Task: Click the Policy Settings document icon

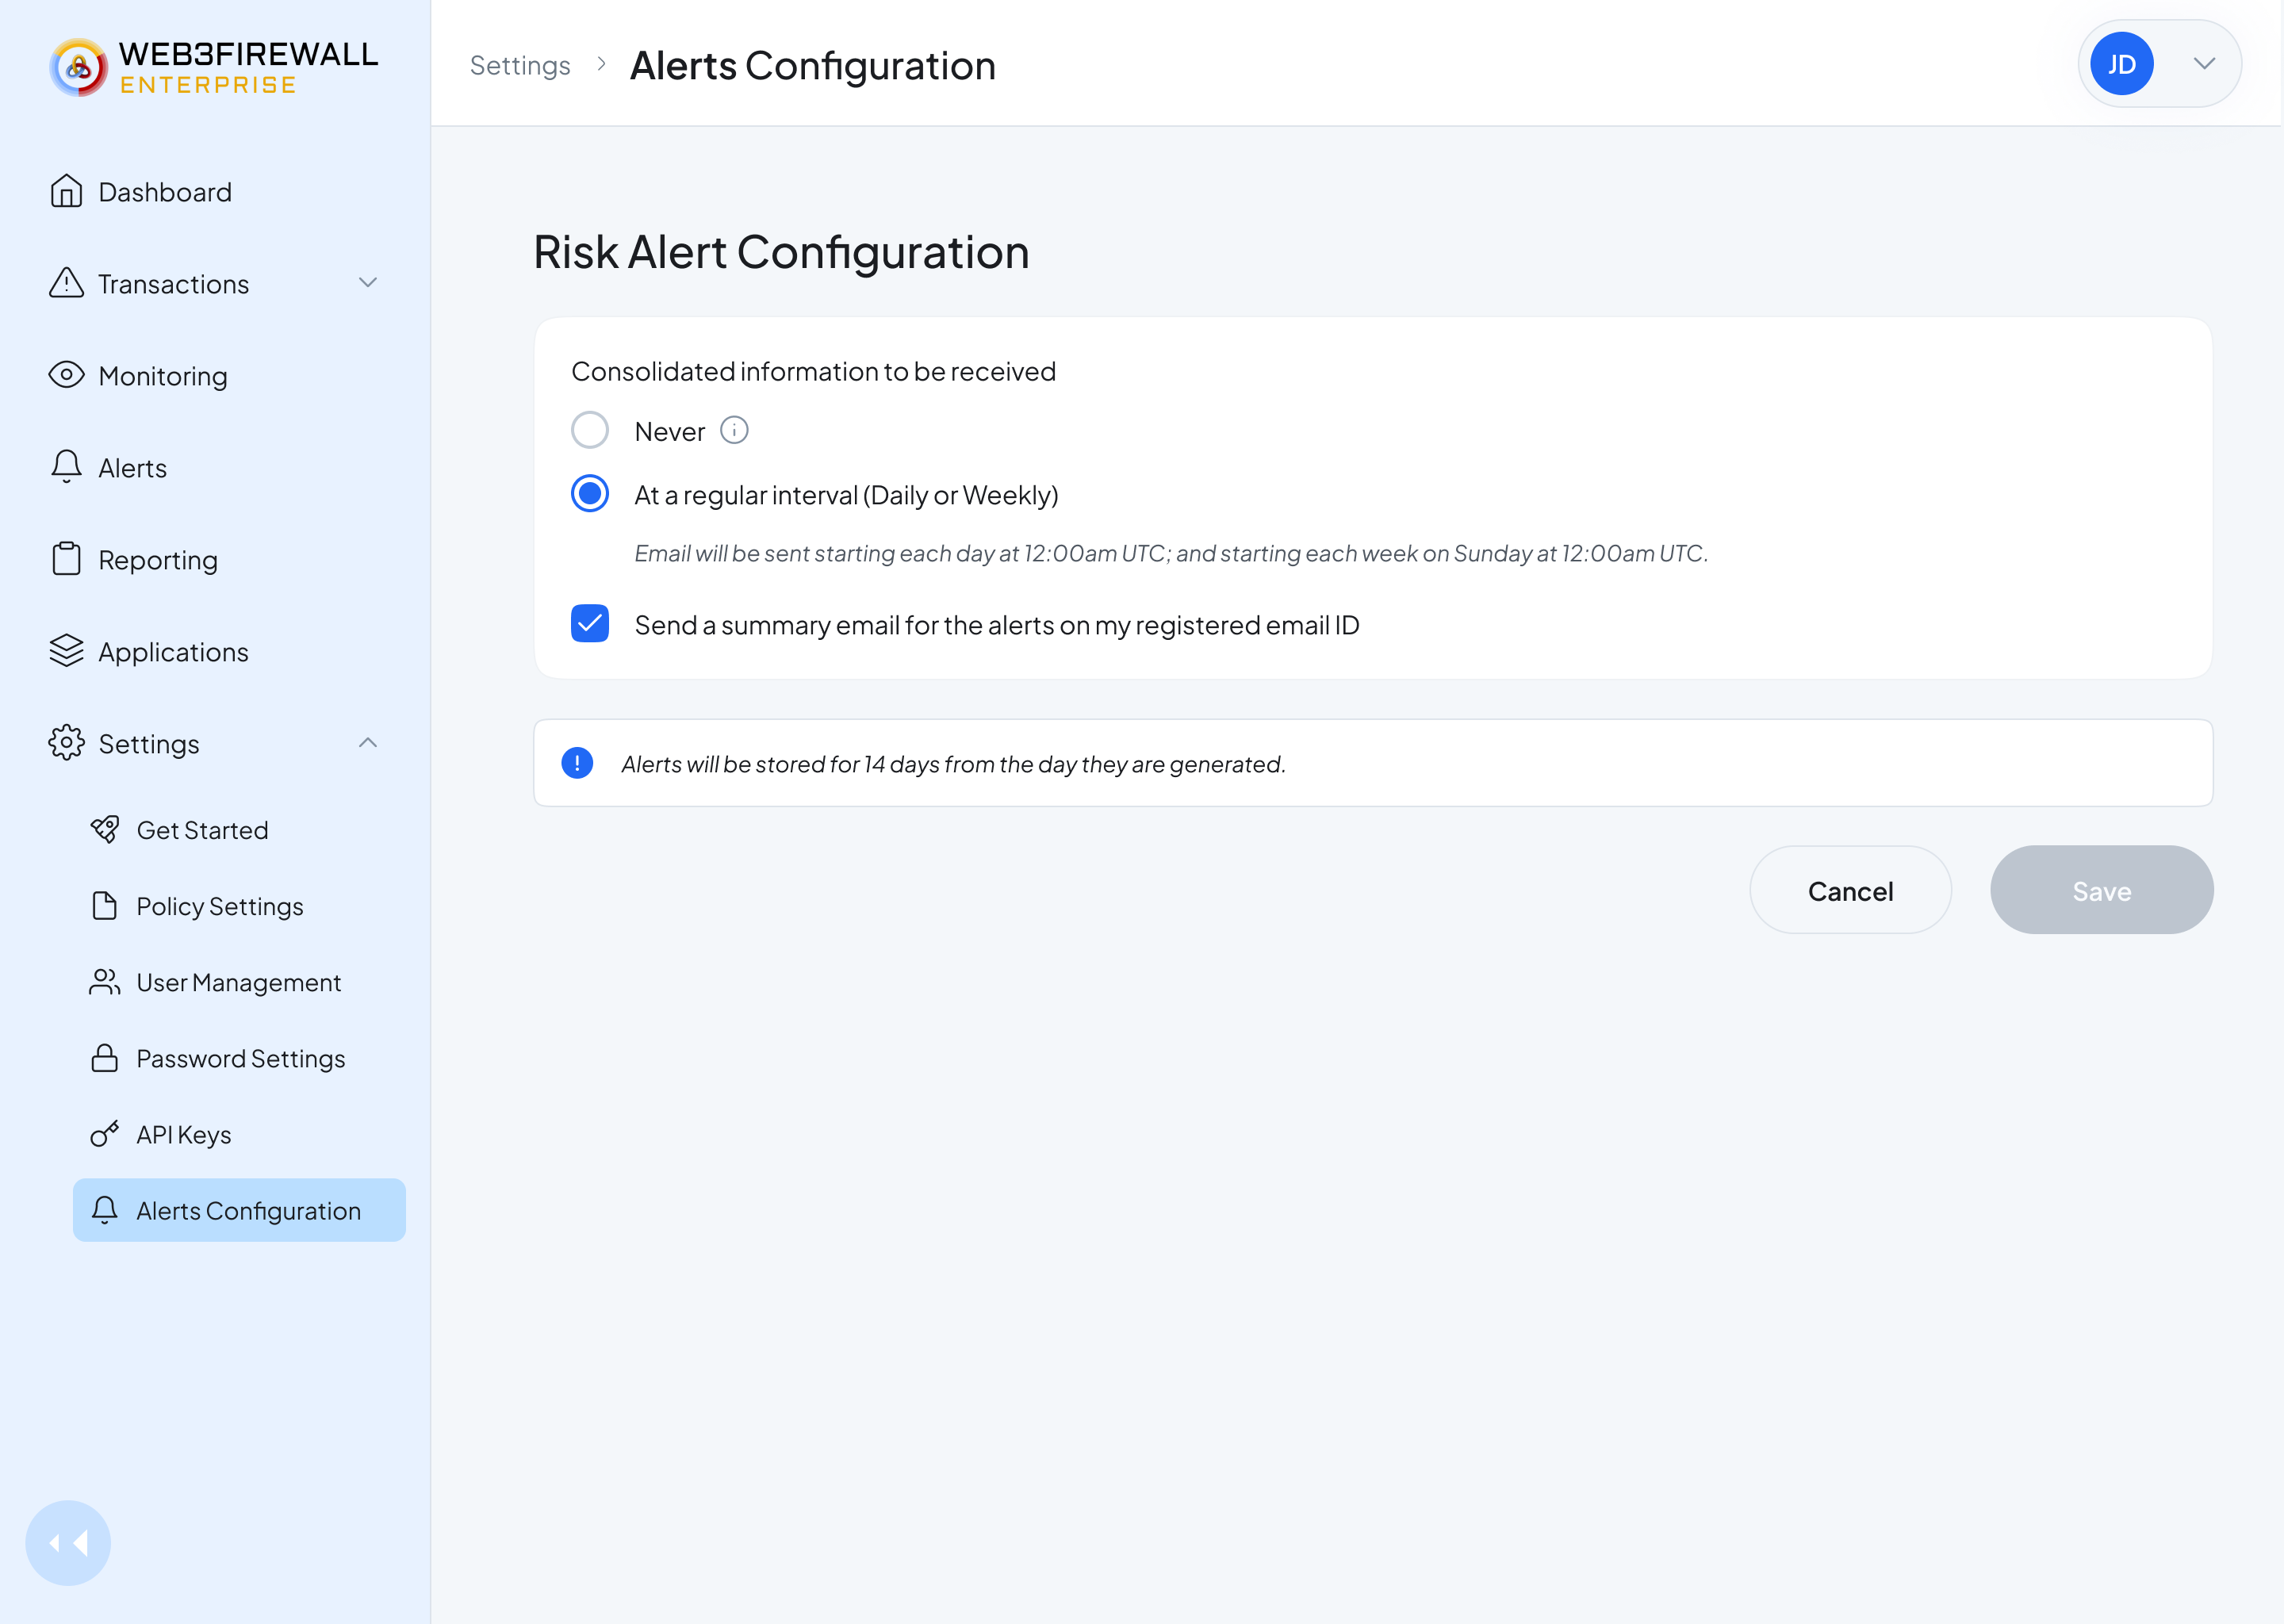Action: click(105, 905)
